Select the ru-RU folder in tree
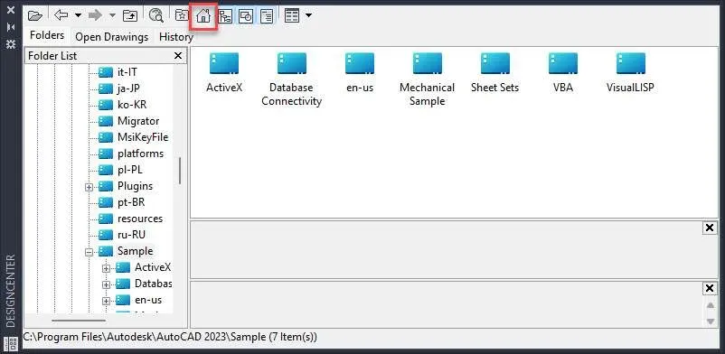 click(122, 235)
